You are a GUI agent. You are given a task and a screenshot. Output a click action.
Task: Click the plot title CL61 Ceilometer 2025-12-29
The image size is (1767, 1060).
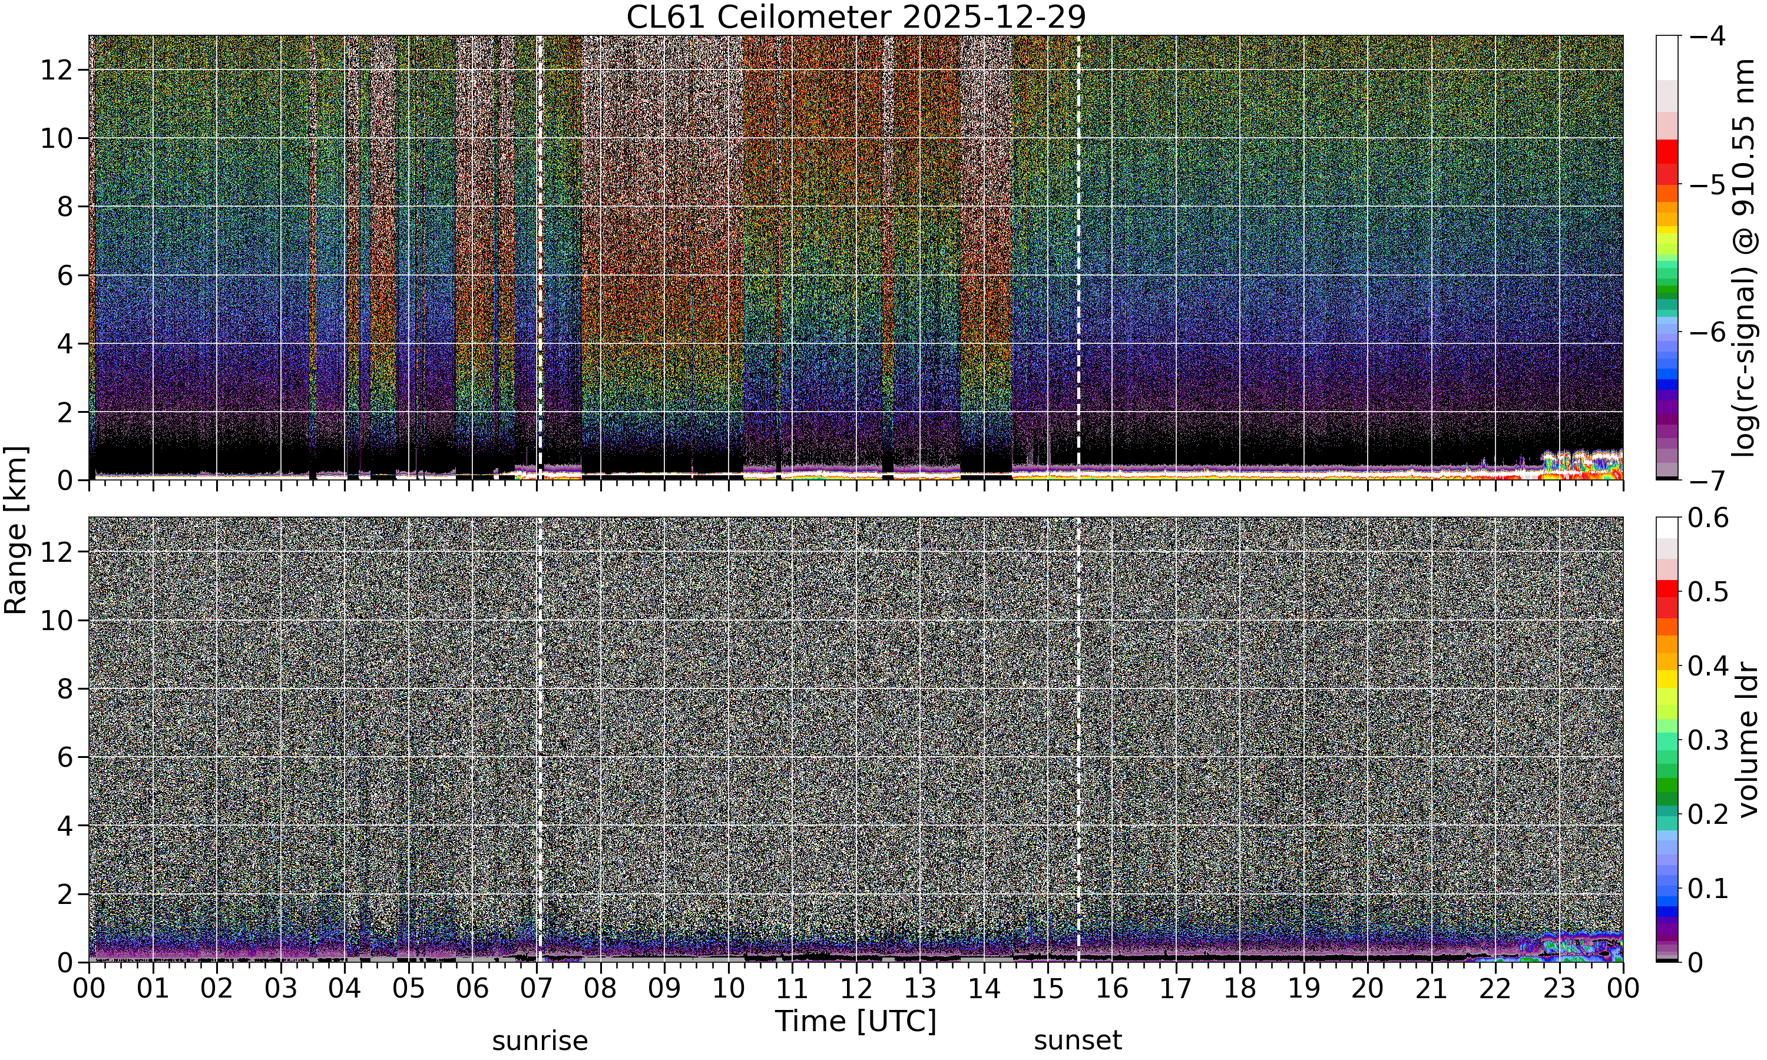[856, 17]
